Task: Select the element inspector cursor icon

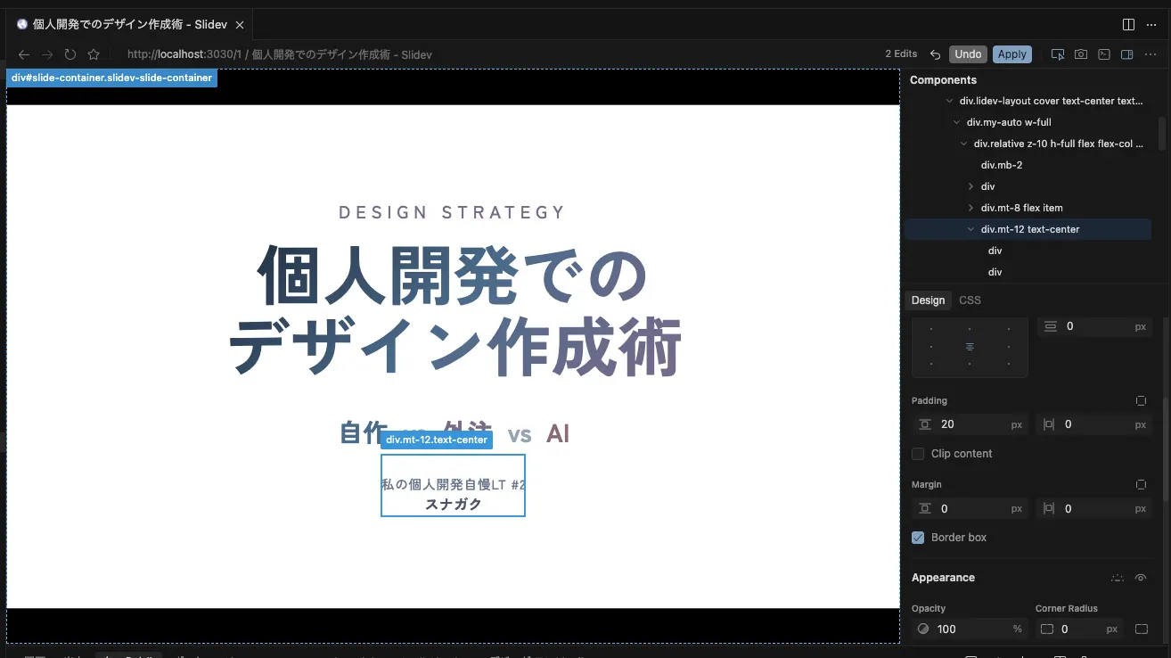Action: point(1058,53)
